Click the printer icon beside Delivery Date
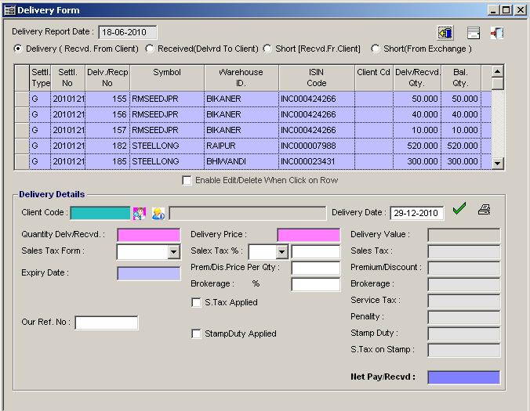This screenshot has height=411, width=530. [485, 209]
